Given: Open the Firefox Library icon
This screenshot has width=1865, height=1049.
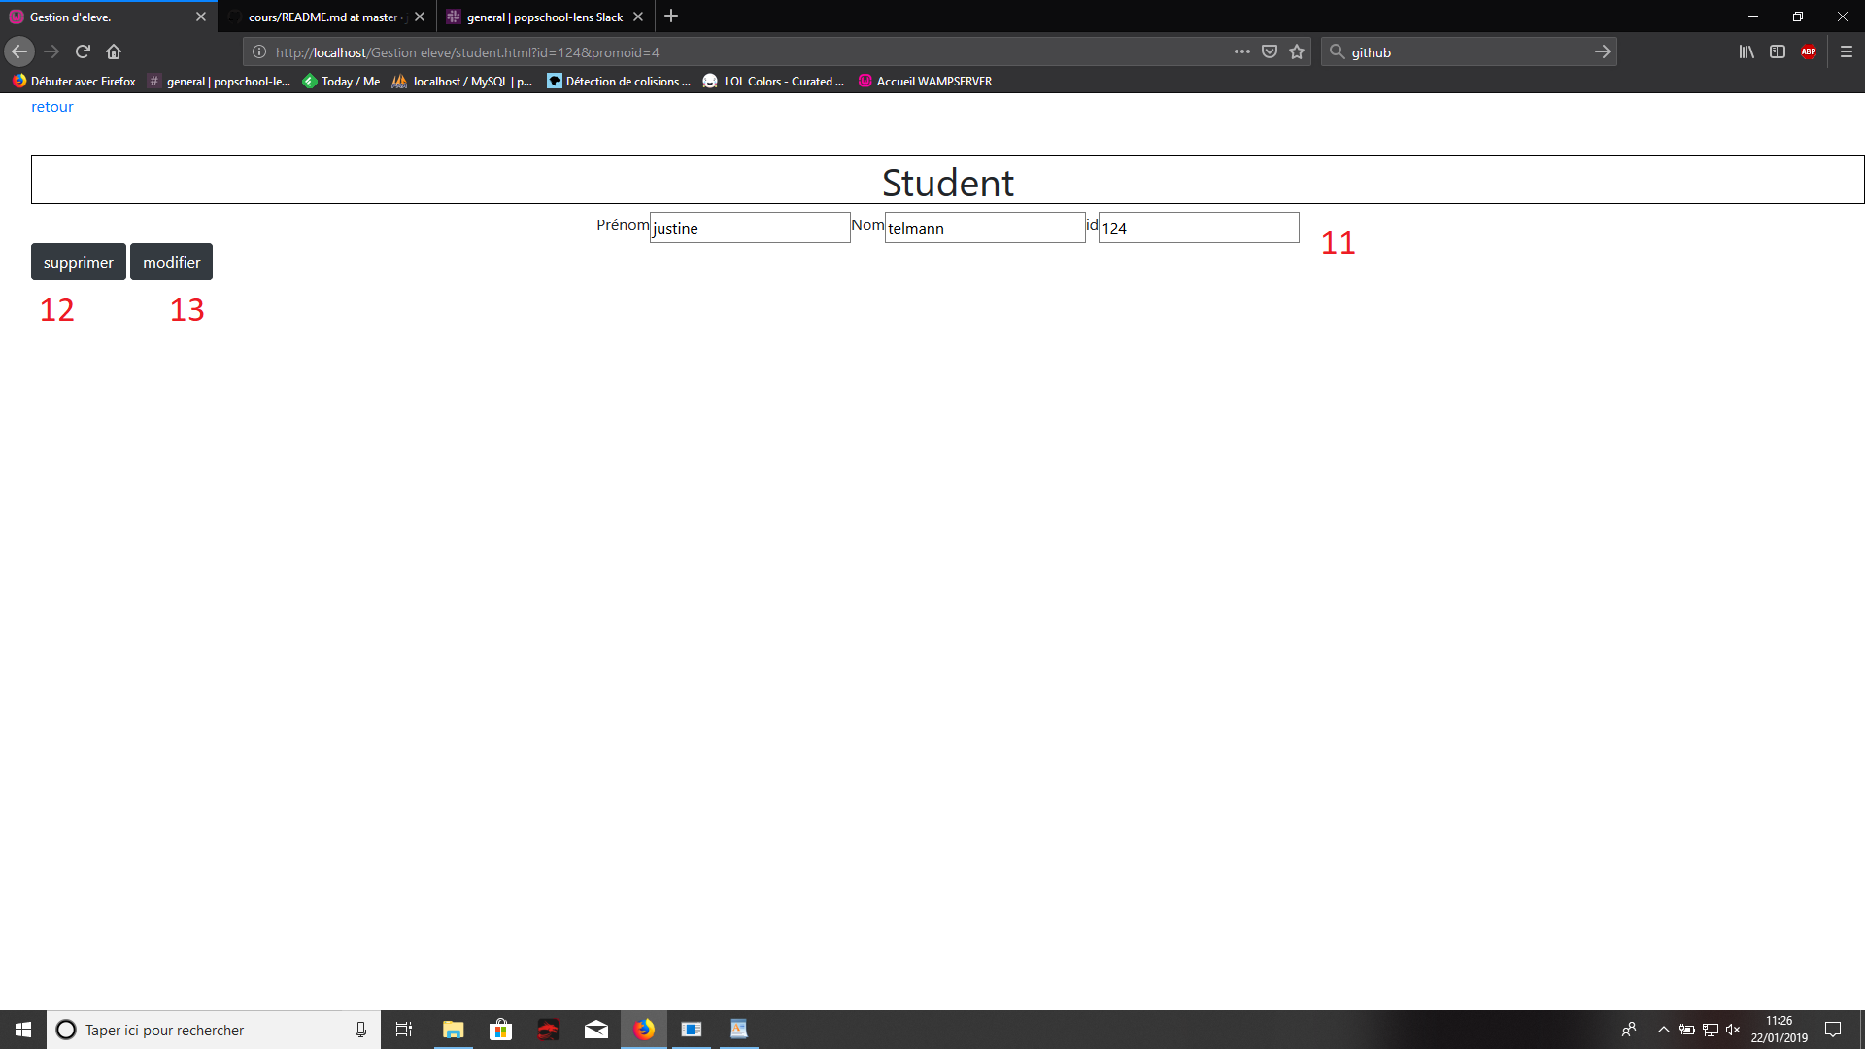Looking at the screenshot, I should [1746, 52].
